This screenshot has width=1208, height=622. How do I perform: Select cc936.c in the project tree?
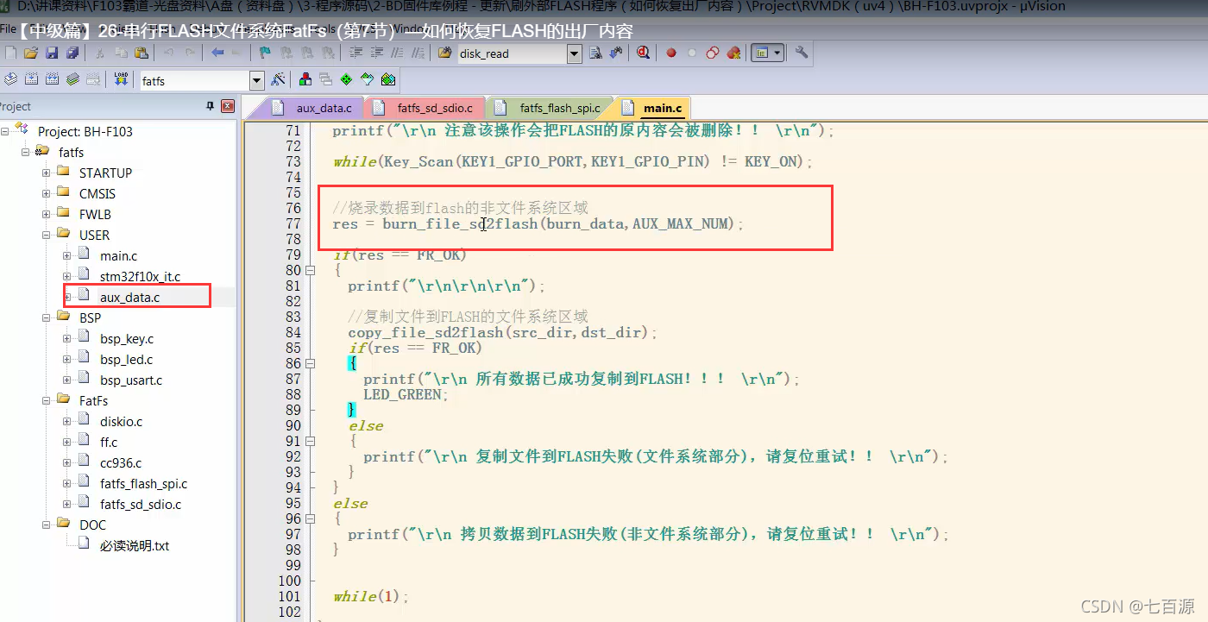(x=121, y=463)
